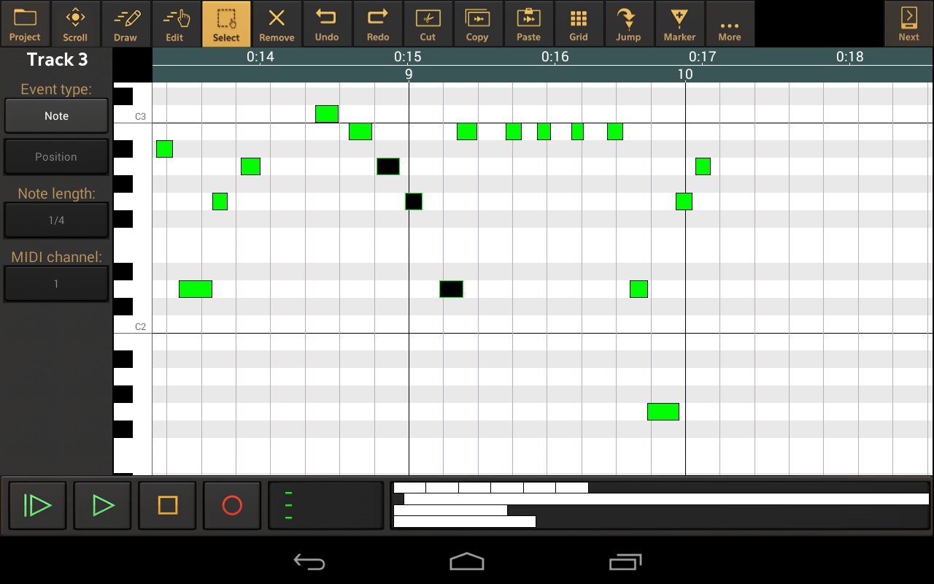
Task: Select the Scroll tool
Action: 75,24
